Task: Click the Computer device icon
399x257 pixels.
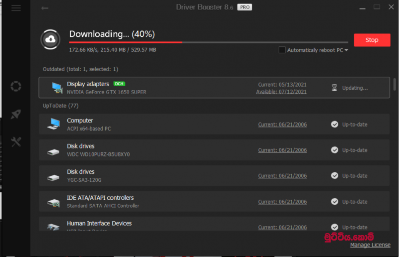Action: [x=53, y=124]
